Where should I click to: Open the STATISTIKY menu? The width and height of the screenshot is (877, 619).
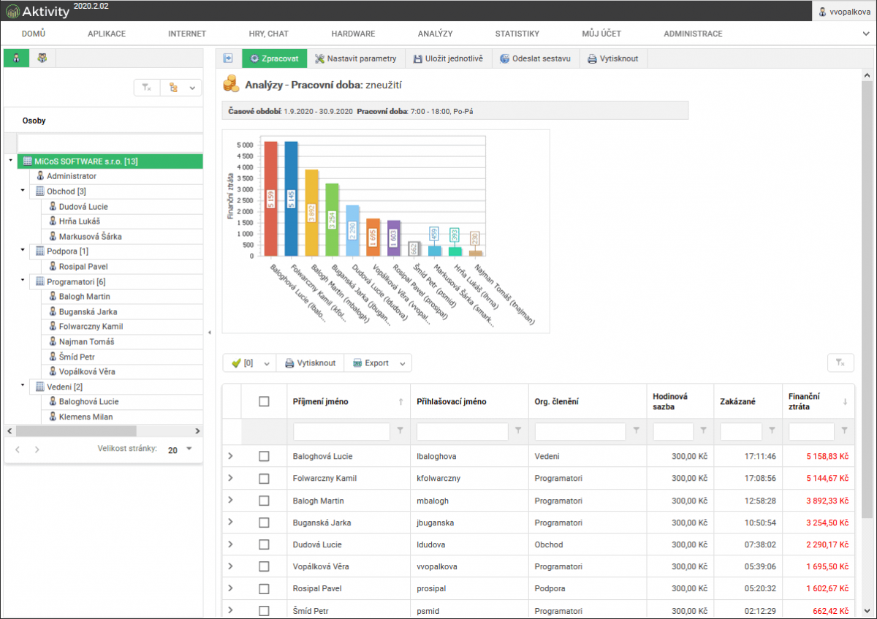tap(517, 34)
